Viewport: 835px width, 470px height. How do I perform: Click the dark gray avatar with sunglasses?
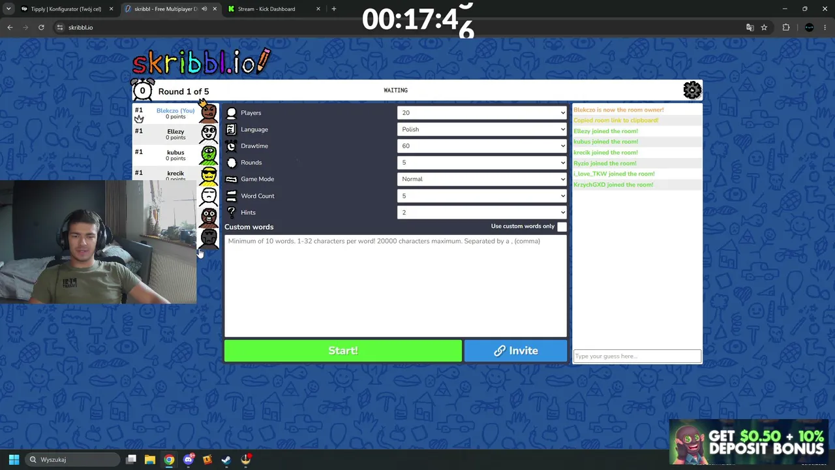pyautogui.click(x=209, y=238)
